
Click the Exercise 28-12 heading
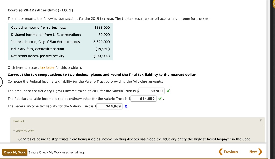[x=40, y=10]
